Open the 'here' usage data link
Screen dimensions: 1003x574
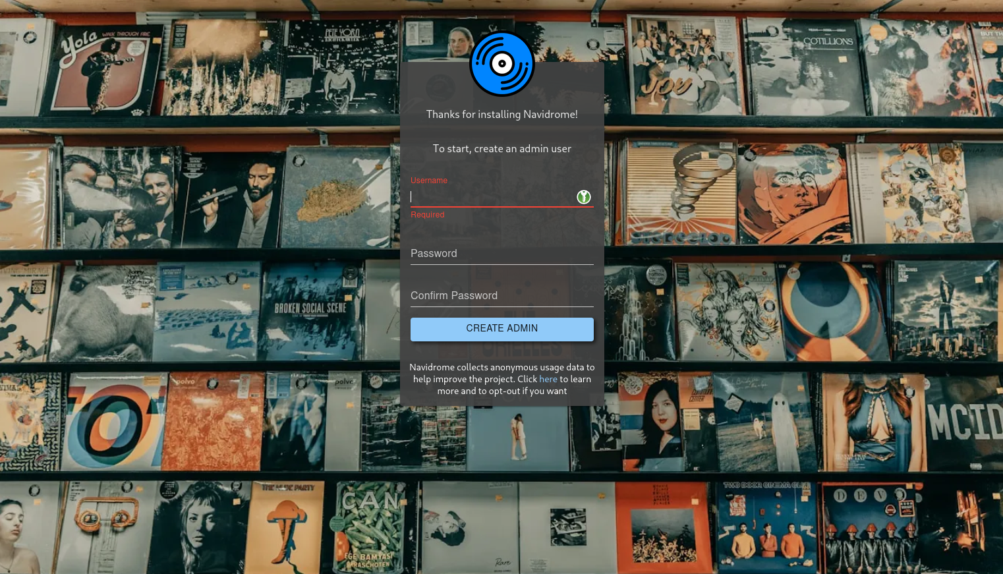548,380
